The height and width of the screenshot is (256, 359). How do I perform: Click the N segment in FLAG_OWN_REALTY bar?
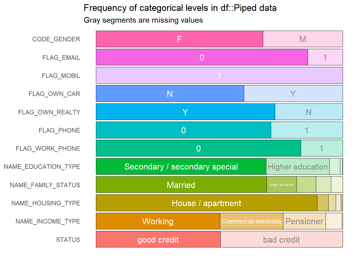(309, 112)
